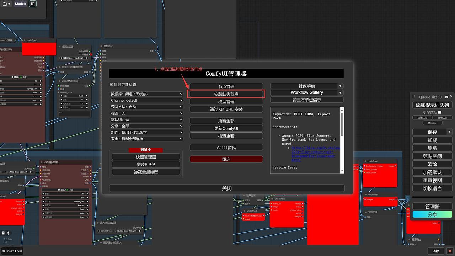Image resolution: width=455 pixels, height=256 pixels.
Task: Open 标签: 无 dropdown
Action: tap(146, 113)
